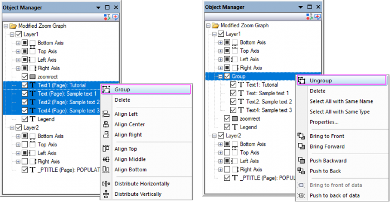Click zoomrect rectangle icon in right panel
This screenshot has height=202, width=390.
coord(235,119)
